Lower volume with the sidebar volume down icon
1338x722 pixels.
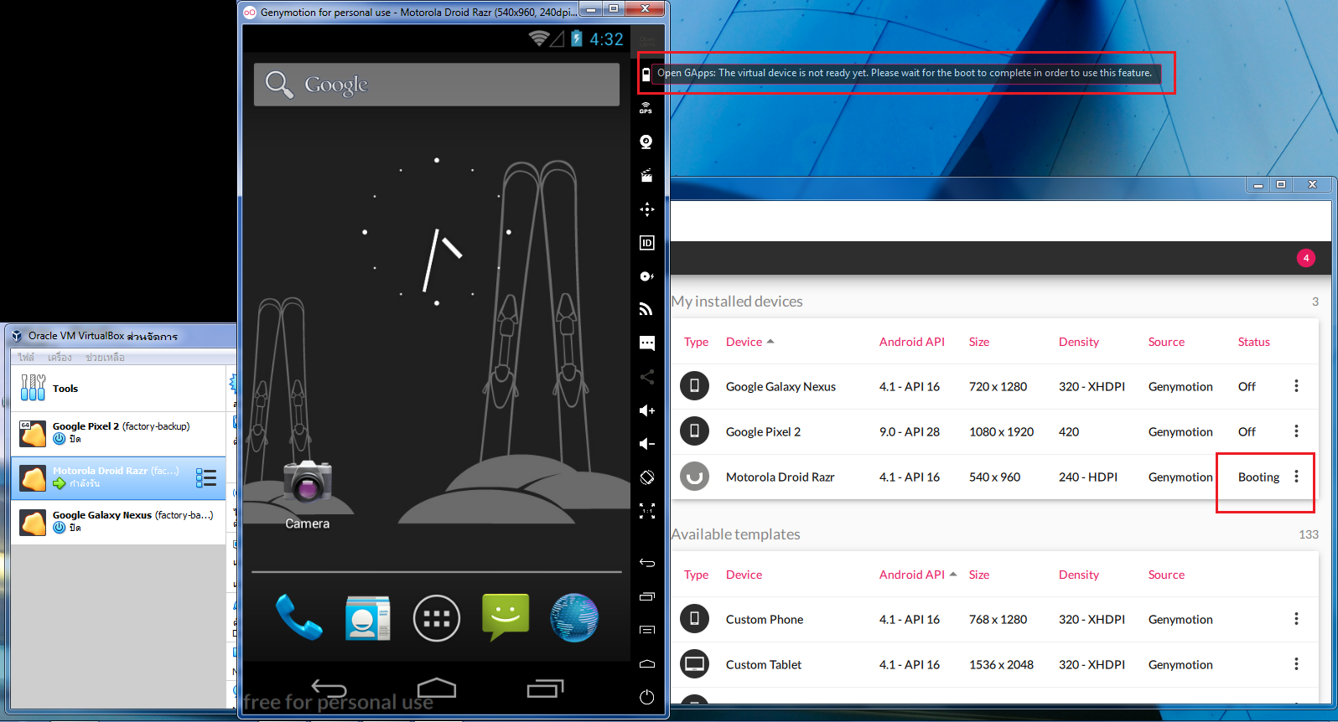coord(646,444)
